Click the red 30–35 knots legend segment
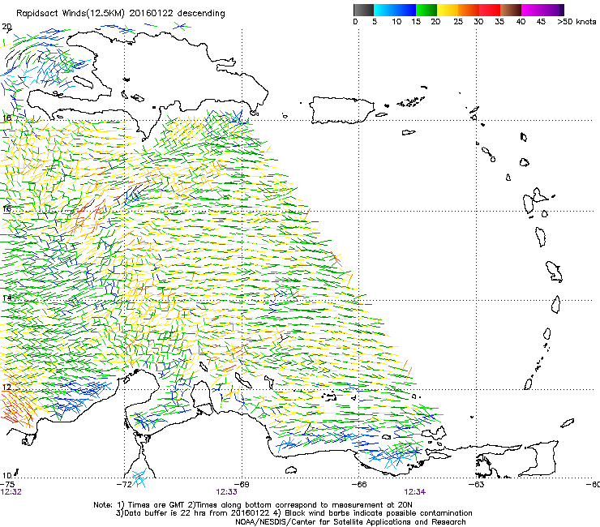The height and width of the screenshot is (527, 600). tap(490, 10)
